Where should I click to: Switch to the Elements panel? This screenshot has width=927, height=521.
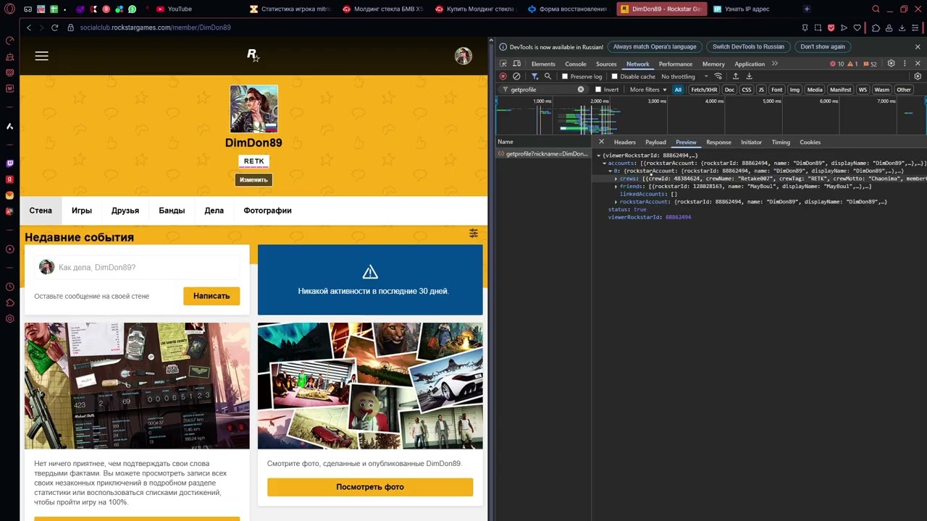pyautogui.click(x=543, y=64)
